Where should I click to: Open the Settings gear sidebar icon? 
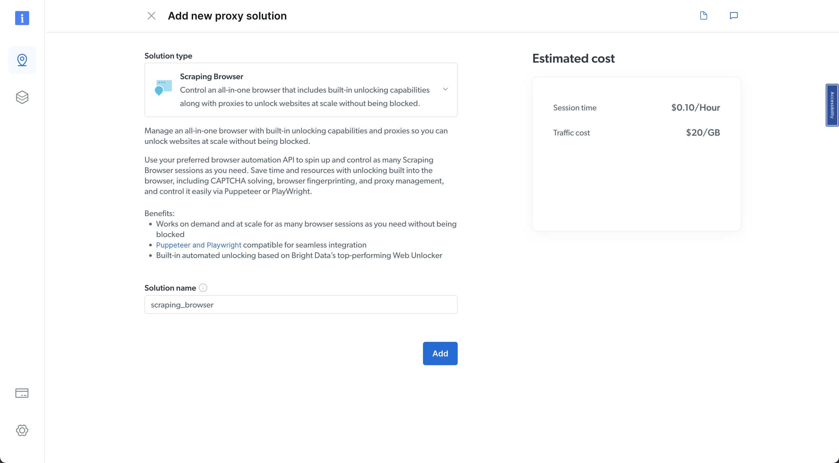click(x=22, y=430)
